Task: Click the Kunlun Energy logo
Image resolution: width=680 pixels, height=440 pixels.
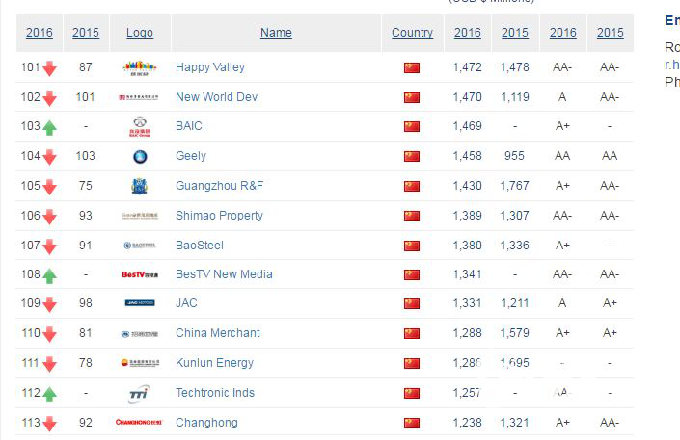Action: (140, 363)
